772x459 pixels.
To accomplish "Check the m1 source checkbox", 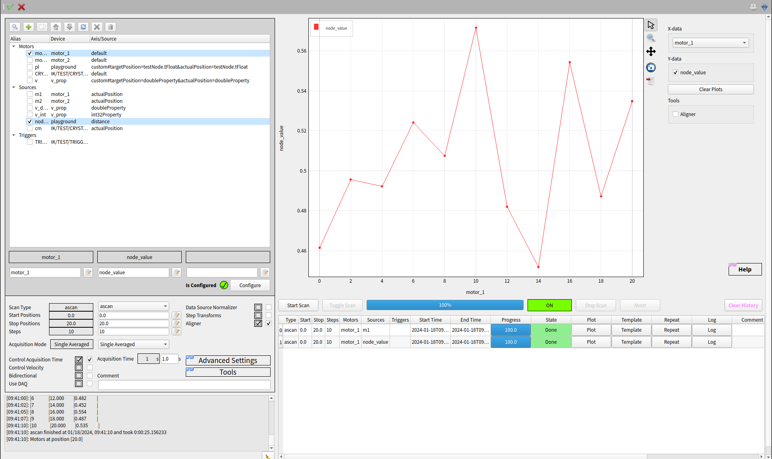I will pos(30,94).
